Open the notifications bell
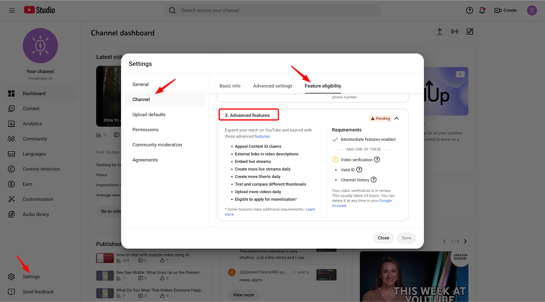Image resolution: width=545 pixels, height=302 pixels. pyautogui.click(x=482, y=11)
